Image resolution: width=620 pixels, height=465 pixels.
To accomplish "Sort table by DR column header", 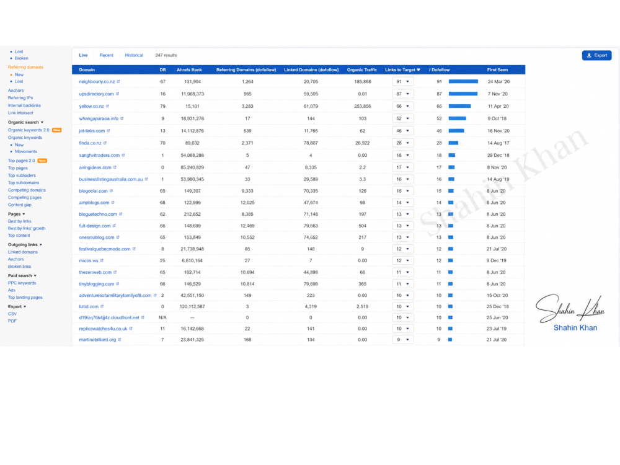I will 162,69.
